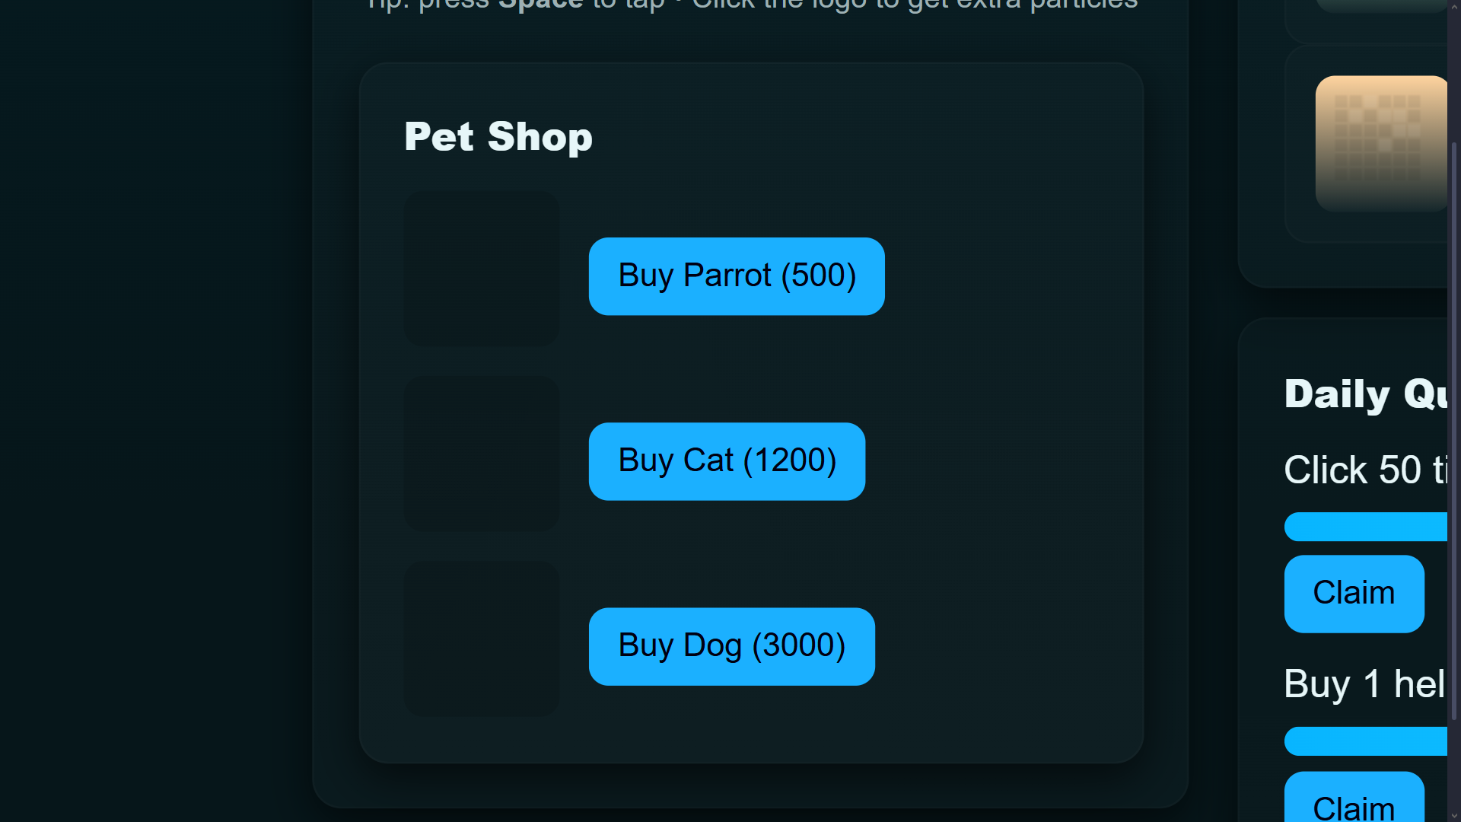1461x822 pixels.
Task: Buy the Parrot for 500
Action: 737,276
